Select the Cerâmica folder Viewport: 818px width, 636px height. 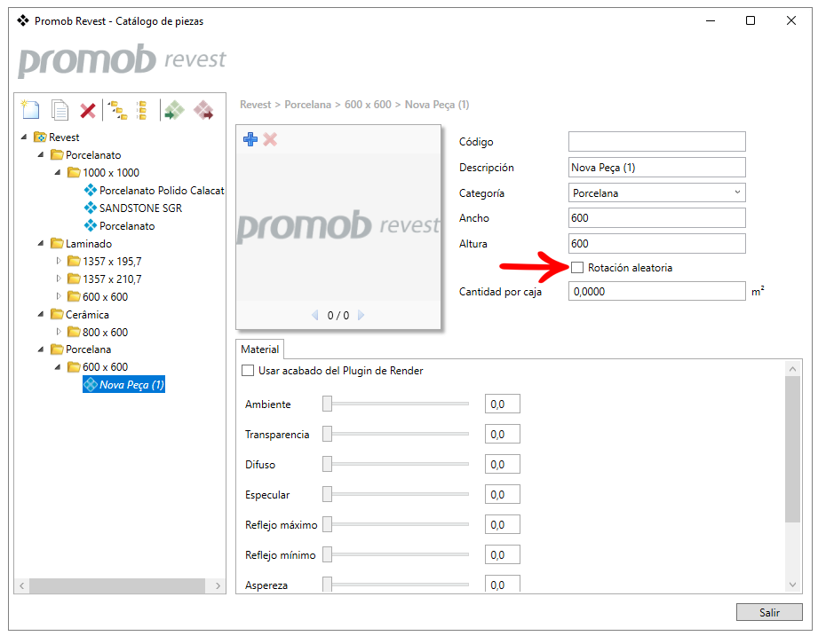[79, 315]
